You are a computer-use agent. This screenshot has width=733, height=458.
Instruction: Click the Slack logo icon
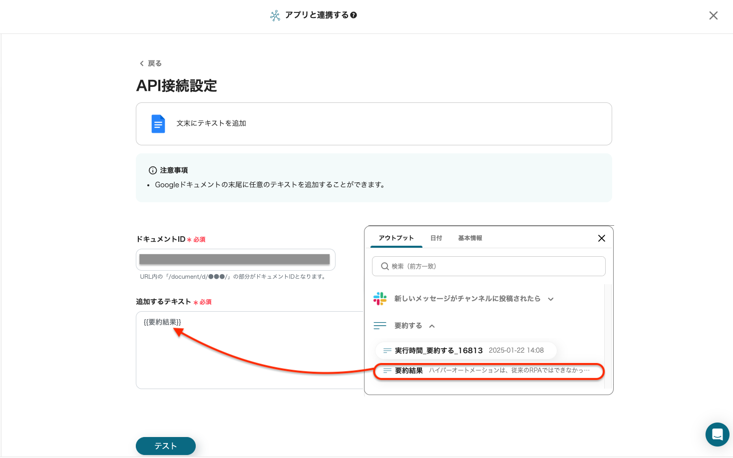[380, 299]
